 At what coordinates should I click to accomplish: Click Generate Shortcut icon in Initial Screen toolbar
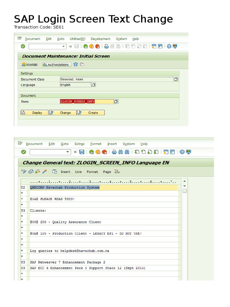160,46
